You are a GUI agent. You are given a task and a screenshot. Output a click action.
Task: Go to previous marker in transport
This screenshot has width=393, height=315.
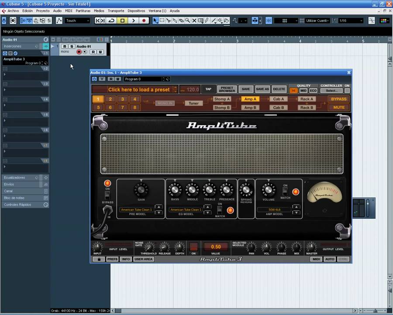[x=97, y=21]
